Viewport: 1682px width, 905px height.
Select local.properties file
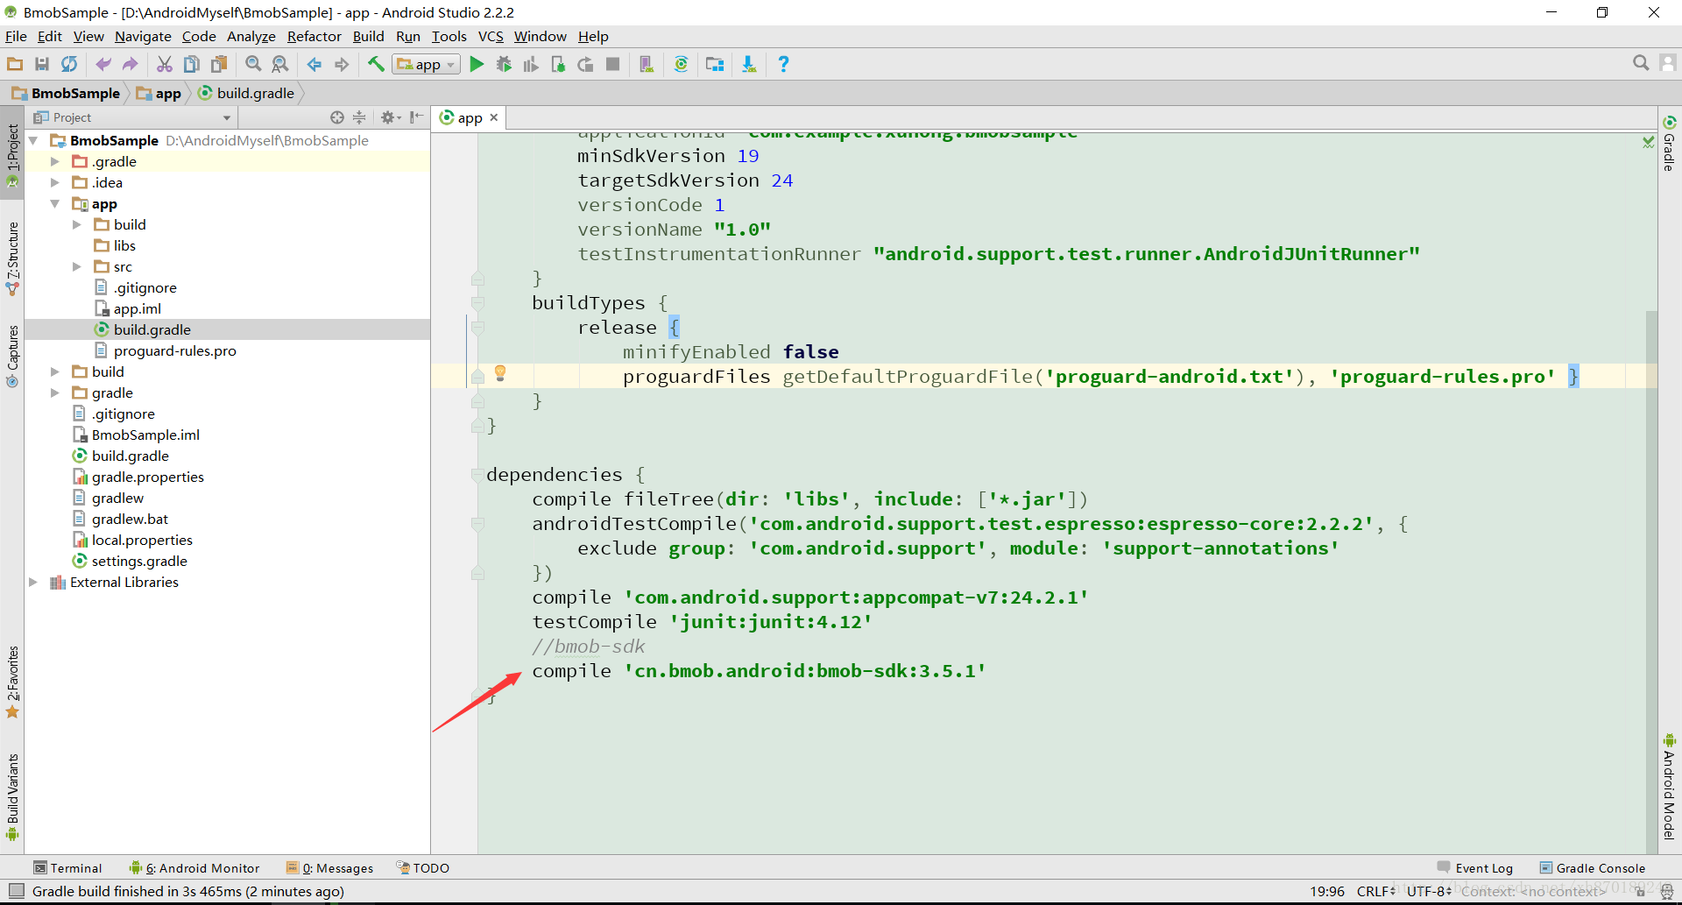tap(142, 540)
